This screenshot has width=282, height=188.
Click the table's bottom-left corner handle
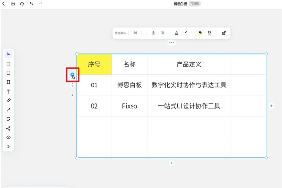(77, 158)
